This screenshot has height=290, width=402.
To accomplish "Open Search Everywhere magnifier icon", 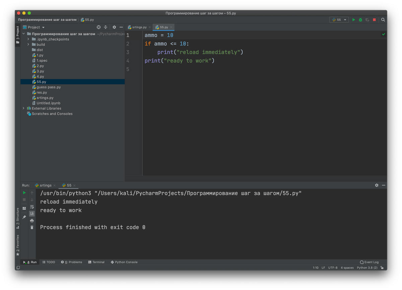I will pyautogui.click(x=383, y=20).
